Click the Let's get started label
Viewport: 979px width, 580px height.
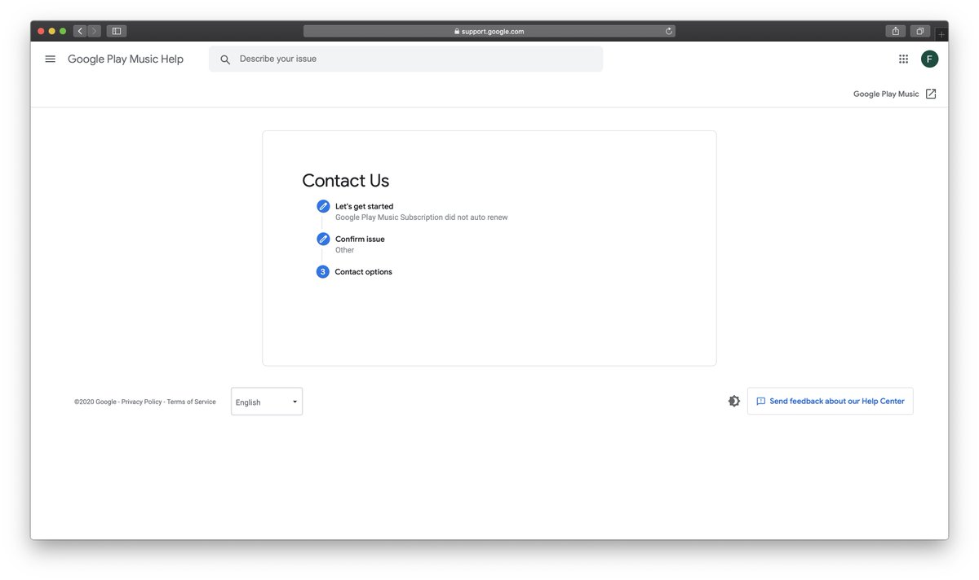tap(364, 207)
